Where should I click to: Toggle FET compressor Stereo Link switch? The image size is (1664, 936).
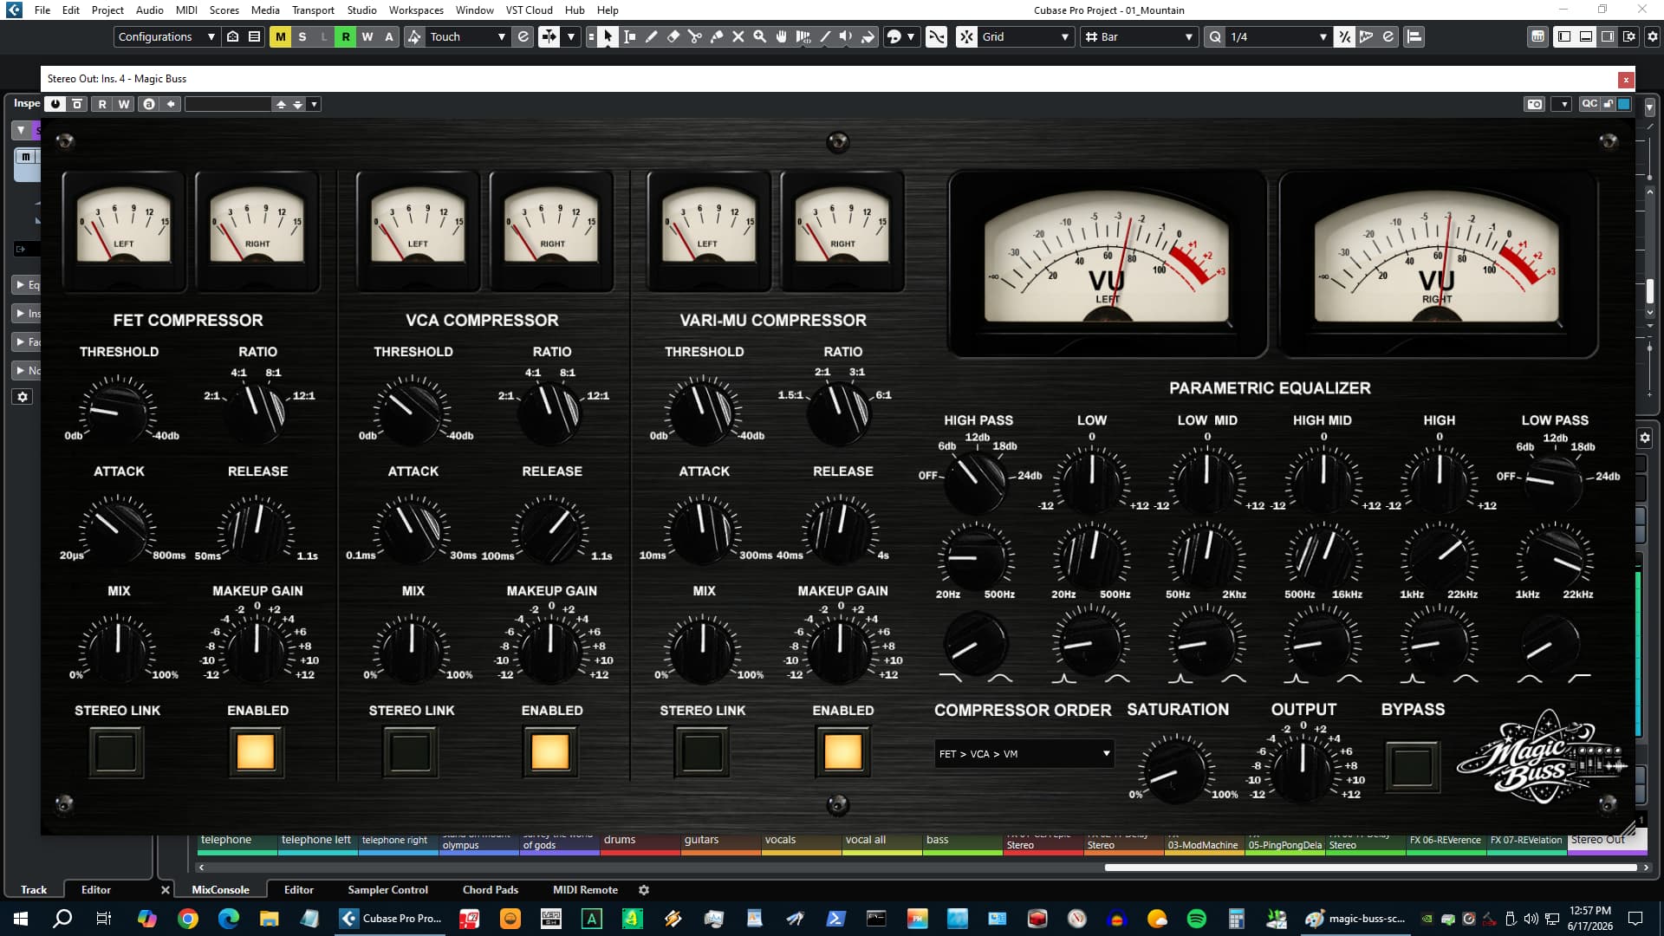[x=116, y=751]
